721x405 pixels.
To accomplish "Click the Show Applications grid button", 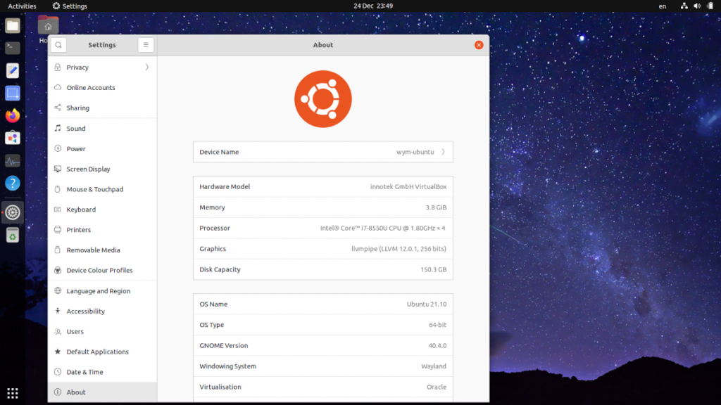I will click(x=12, y=392).
